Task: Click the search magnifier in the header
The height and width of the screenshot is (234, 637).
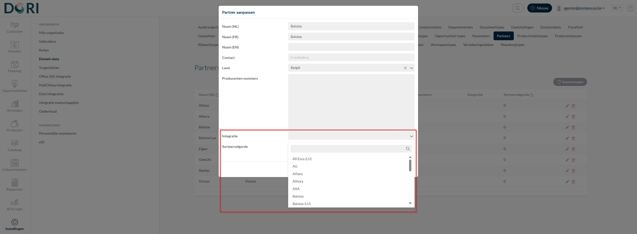Action: point(518,8)
